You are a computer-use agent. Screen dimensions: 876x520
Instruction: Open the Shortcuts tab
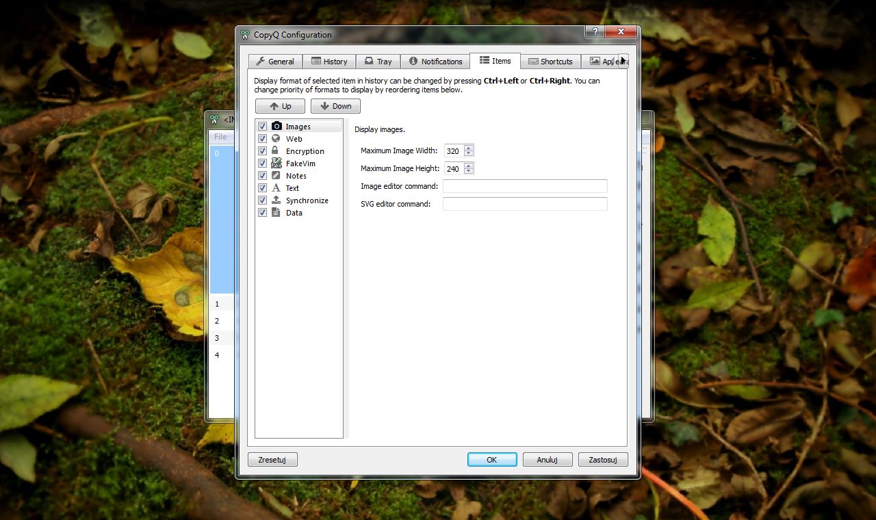tap(550, 62)
